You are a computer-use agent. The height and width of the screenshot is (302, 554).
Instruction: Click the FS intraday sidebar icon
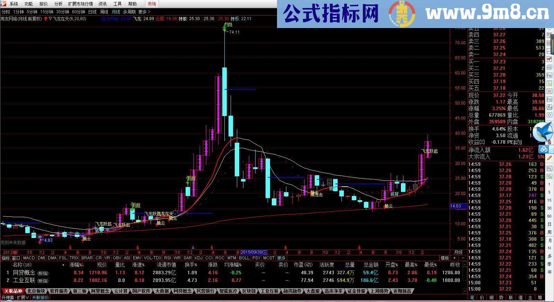[x=549, y=169]
